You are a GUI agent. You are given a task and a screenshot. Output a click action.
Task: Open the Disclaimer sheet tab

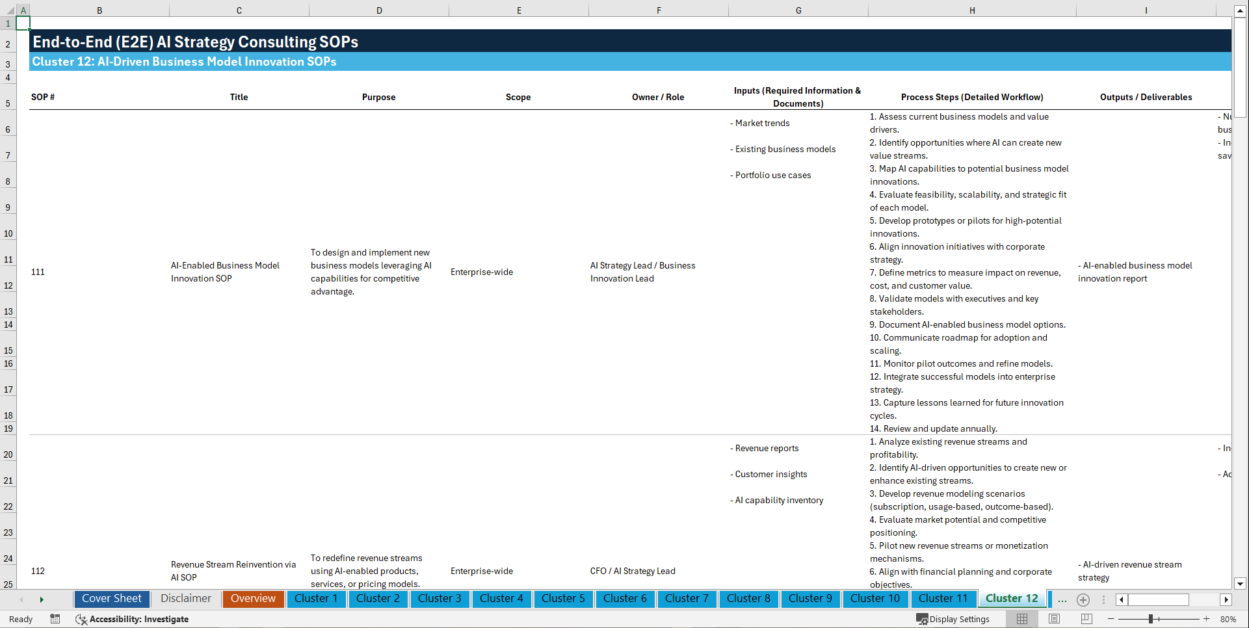[185, 599]
